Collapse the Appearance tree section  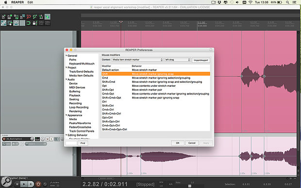66,115
